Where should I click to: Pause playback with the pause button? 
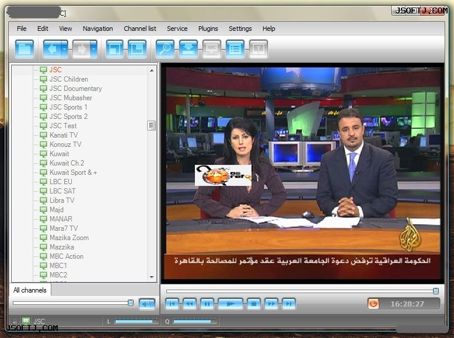[x=207, y=304]
